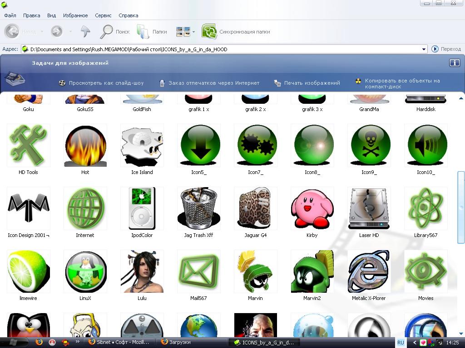Select the Icon7_ green gears orb
465x348 pixels.
click(256, 145)
